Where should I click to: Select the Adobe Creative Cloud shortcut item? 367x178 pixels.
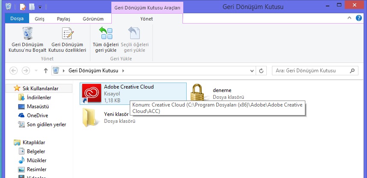pyautogui.click(x=133, y=94)
